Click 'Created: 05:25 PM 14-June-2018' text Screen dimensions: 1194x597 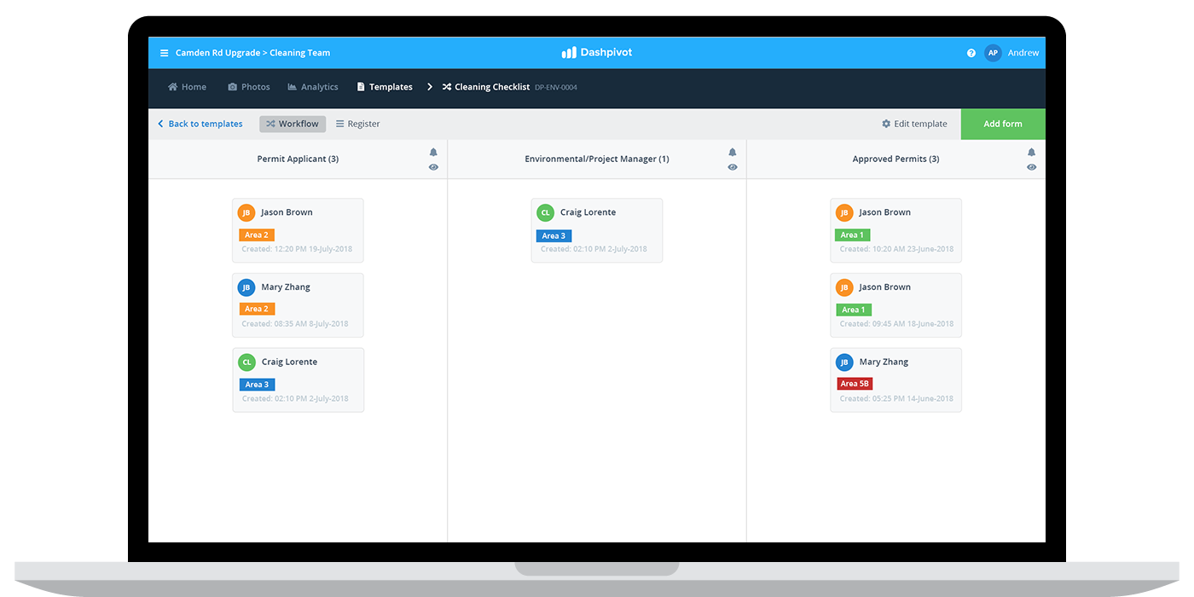click(x=896, y=398)
